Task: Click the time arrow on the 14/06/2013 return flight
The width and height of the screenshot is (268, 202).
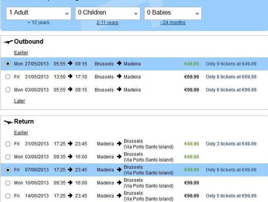Action: pos(70,195)
